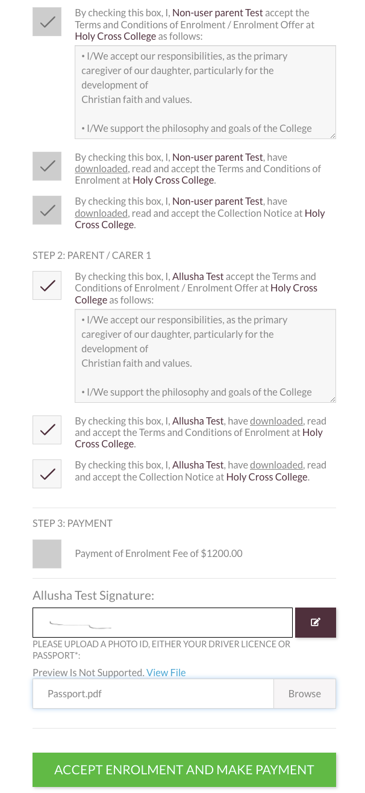Open the View File link
The height and width of the screenshot is (793, 365).
[166, 673]
